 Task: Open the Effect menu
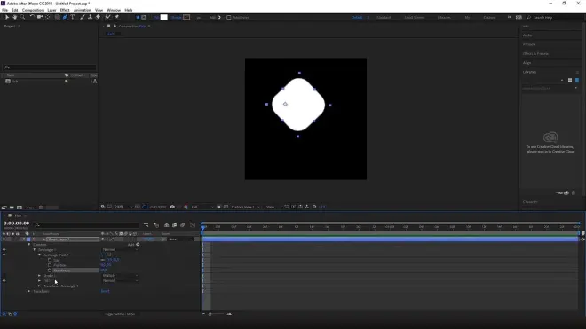point(65,10)
